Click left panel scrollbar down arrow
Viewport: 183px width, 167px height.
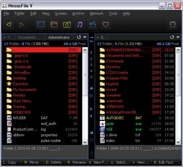85,142
